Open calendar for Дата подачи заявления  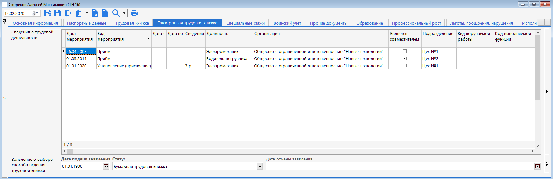pos(106,166)
